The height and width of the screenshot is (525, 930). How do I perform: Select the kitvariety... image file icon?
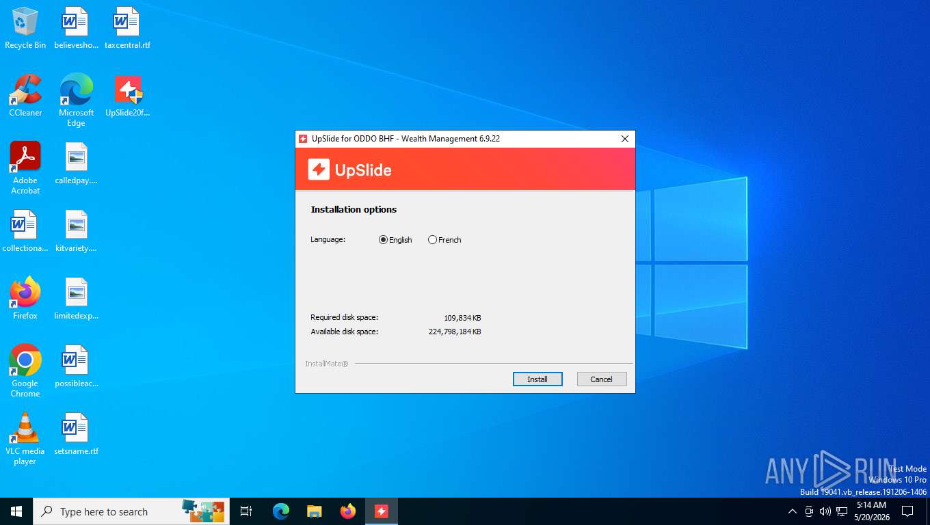[x=76, y=231]
